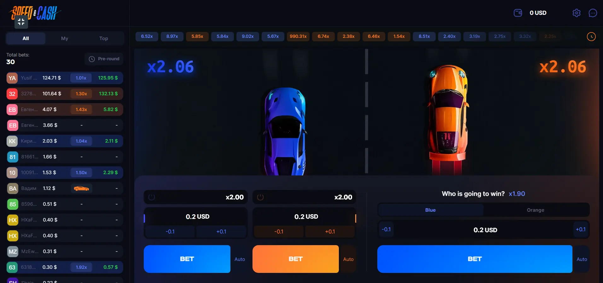
Task: Decrease orange bet by -0.1
Action: [x=279, y=232]
